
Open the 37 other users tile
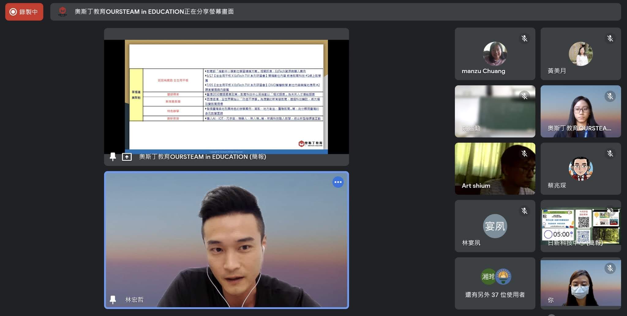tap(495, 283)
